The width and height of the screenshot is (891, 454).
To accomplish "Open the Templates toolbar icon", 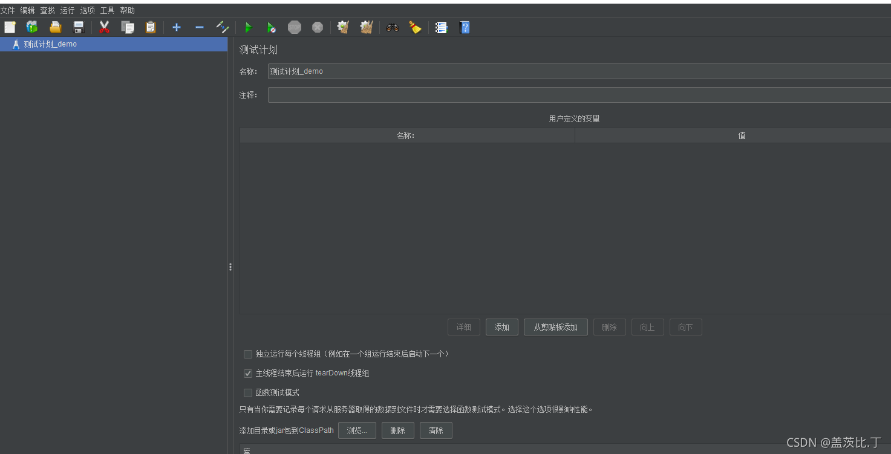I will click(x=32, y=27).
